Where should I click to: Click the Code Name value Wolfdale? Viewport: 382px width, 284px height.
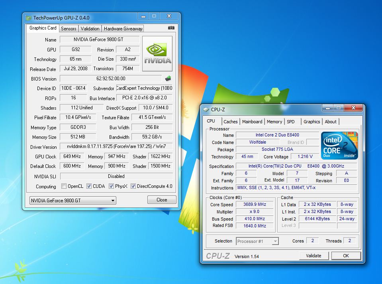click(x=258, y=142)
